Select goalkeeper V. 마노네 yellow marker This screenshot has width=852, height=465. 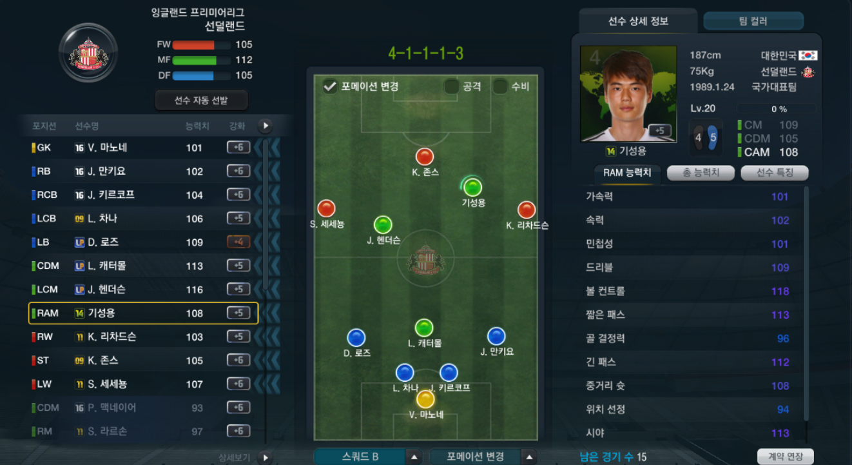(425, 399)
